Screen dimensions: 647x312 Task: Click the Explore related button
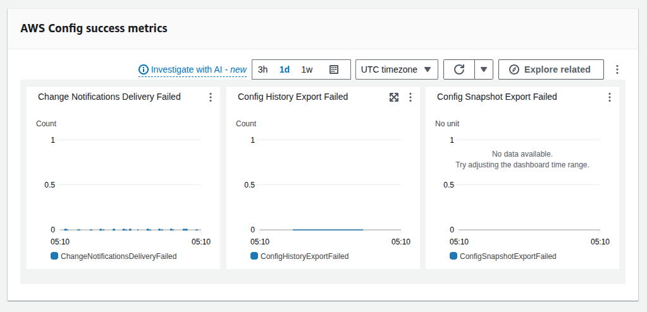click(x=551, y=69)
